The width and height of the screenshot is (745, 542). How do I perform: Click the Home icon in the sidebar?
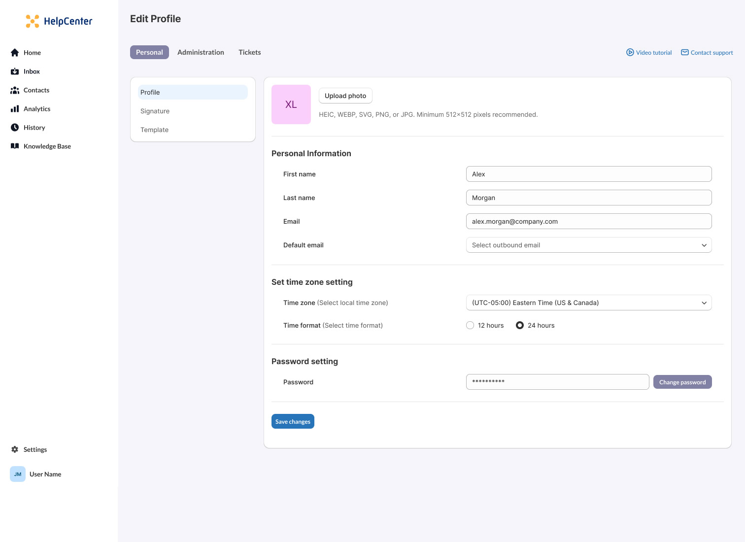tap(15, 53)
